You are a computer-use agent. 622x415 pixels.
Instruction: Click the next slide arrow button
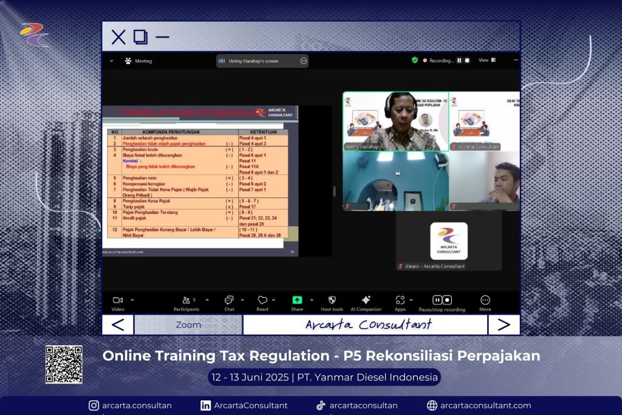[504, 324]
